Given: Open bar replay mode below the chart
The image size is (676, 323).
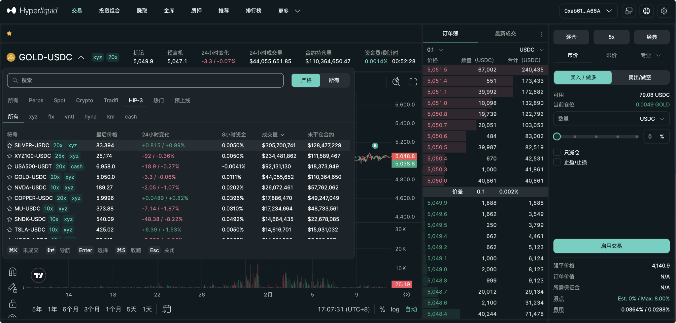Looking at the screenshot, I should (x=166, y=309).
